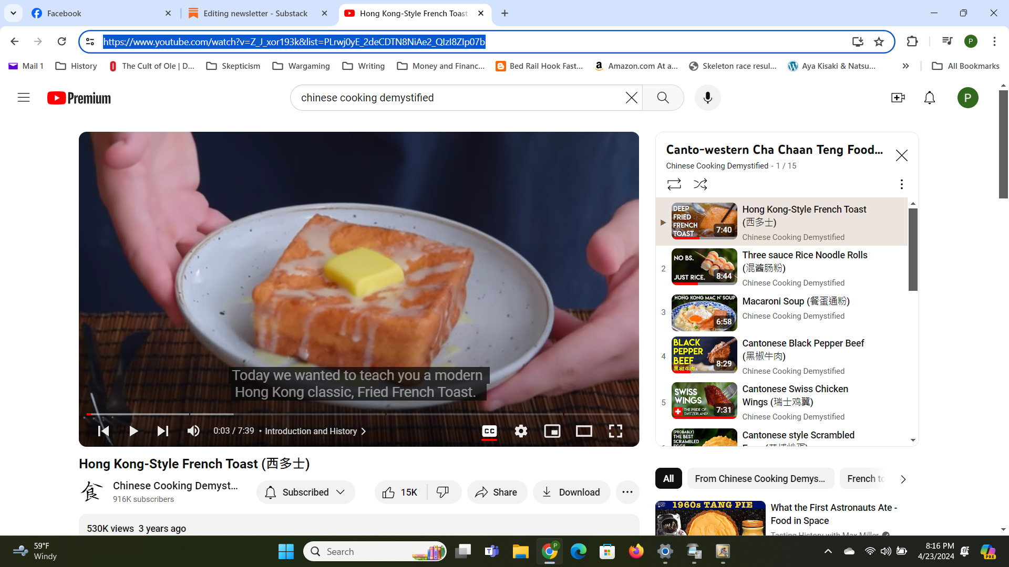Show more filter chips arrow
1009x567 pixels.
pyautogui.click(x=903, y=479)
